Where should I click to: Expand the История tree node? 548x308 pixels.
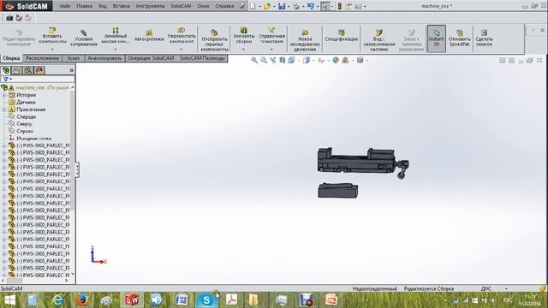pyautogui.click(x=4, y=95)
